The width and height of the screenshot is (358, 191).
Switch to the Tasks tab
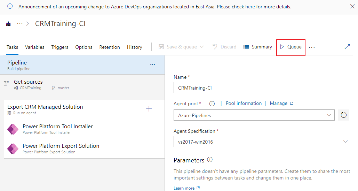click(12, 47)
